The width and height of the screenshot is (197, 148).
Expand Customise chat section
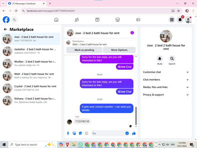[x=166, y=72]
